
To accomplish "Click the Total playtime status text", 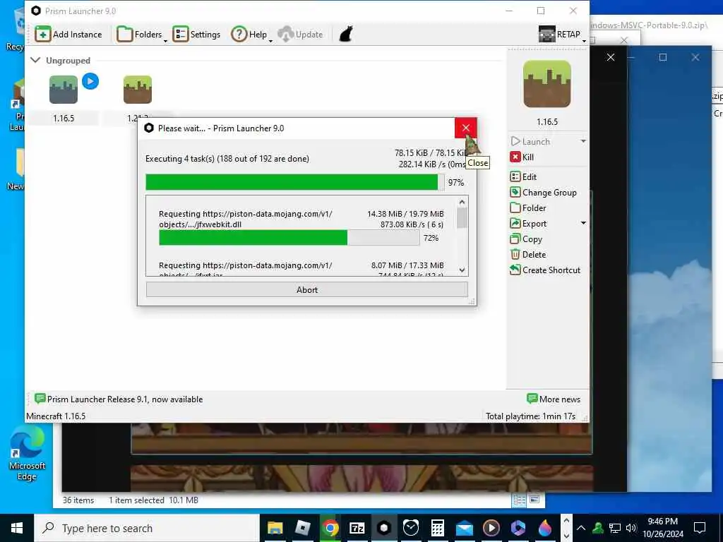I will click(530, 416).
